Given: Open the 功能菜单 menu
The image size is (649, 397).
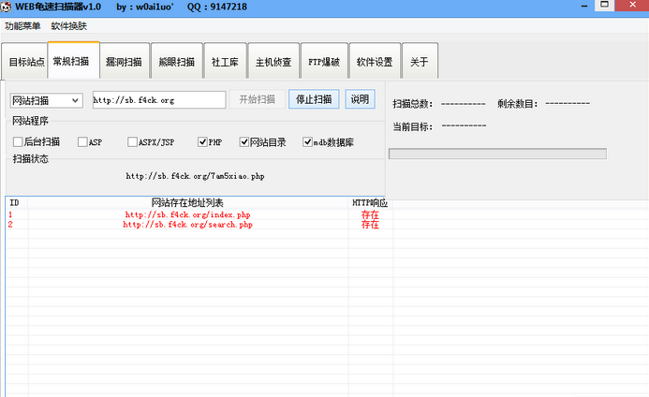Looking at the screenshot, I should (22, 25).
